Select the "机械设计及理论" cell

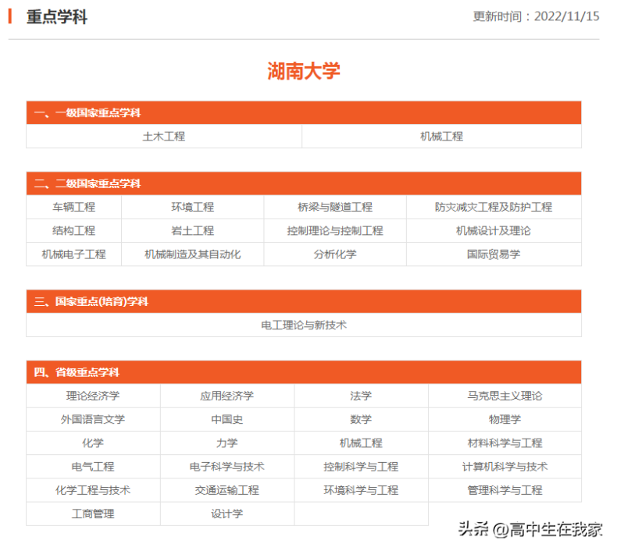(x=494, y=231)
